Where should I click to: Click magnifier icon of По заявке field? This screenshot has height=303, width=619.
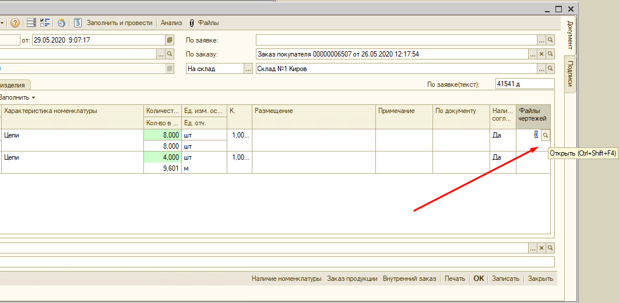550,40
